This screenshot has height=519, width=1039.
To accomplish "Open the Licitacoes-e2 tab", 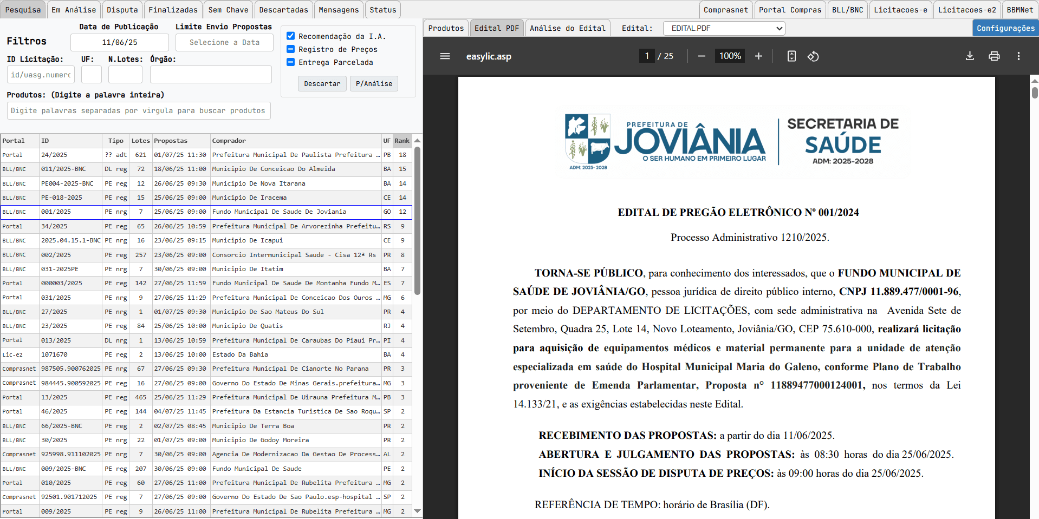I will [x=967, y=10].
